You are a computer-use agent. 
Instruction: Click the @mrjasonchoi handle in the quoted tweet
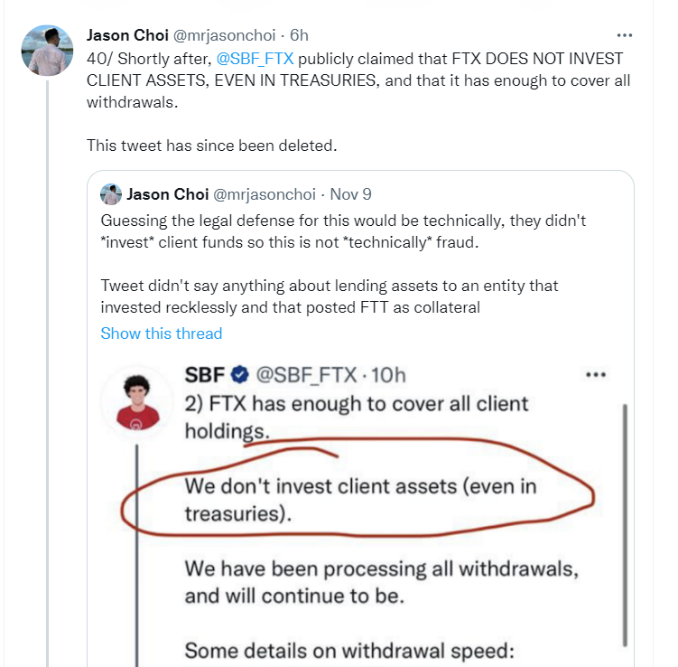click(265, 194)
